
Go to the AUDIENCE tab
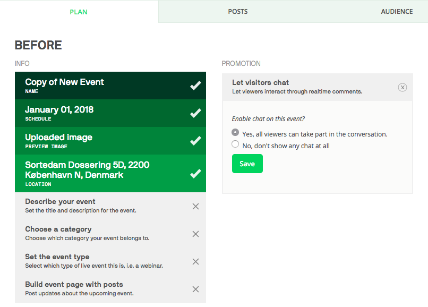397,12
